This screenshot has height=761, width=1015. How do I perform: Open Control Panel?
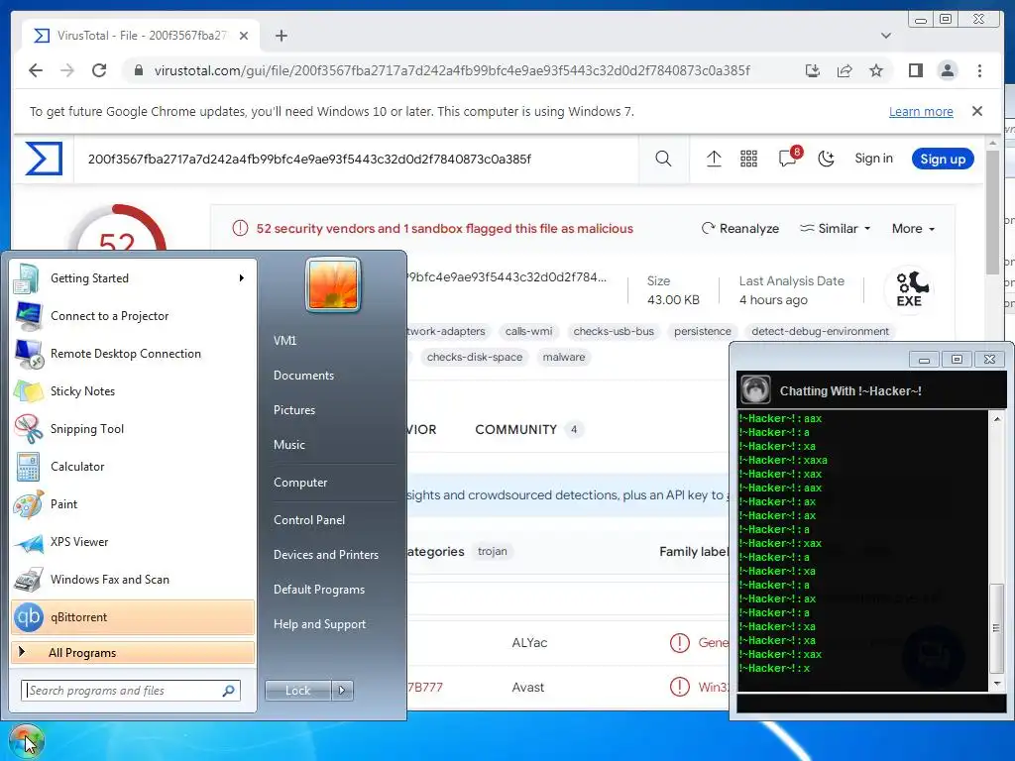tap(309, 520)
